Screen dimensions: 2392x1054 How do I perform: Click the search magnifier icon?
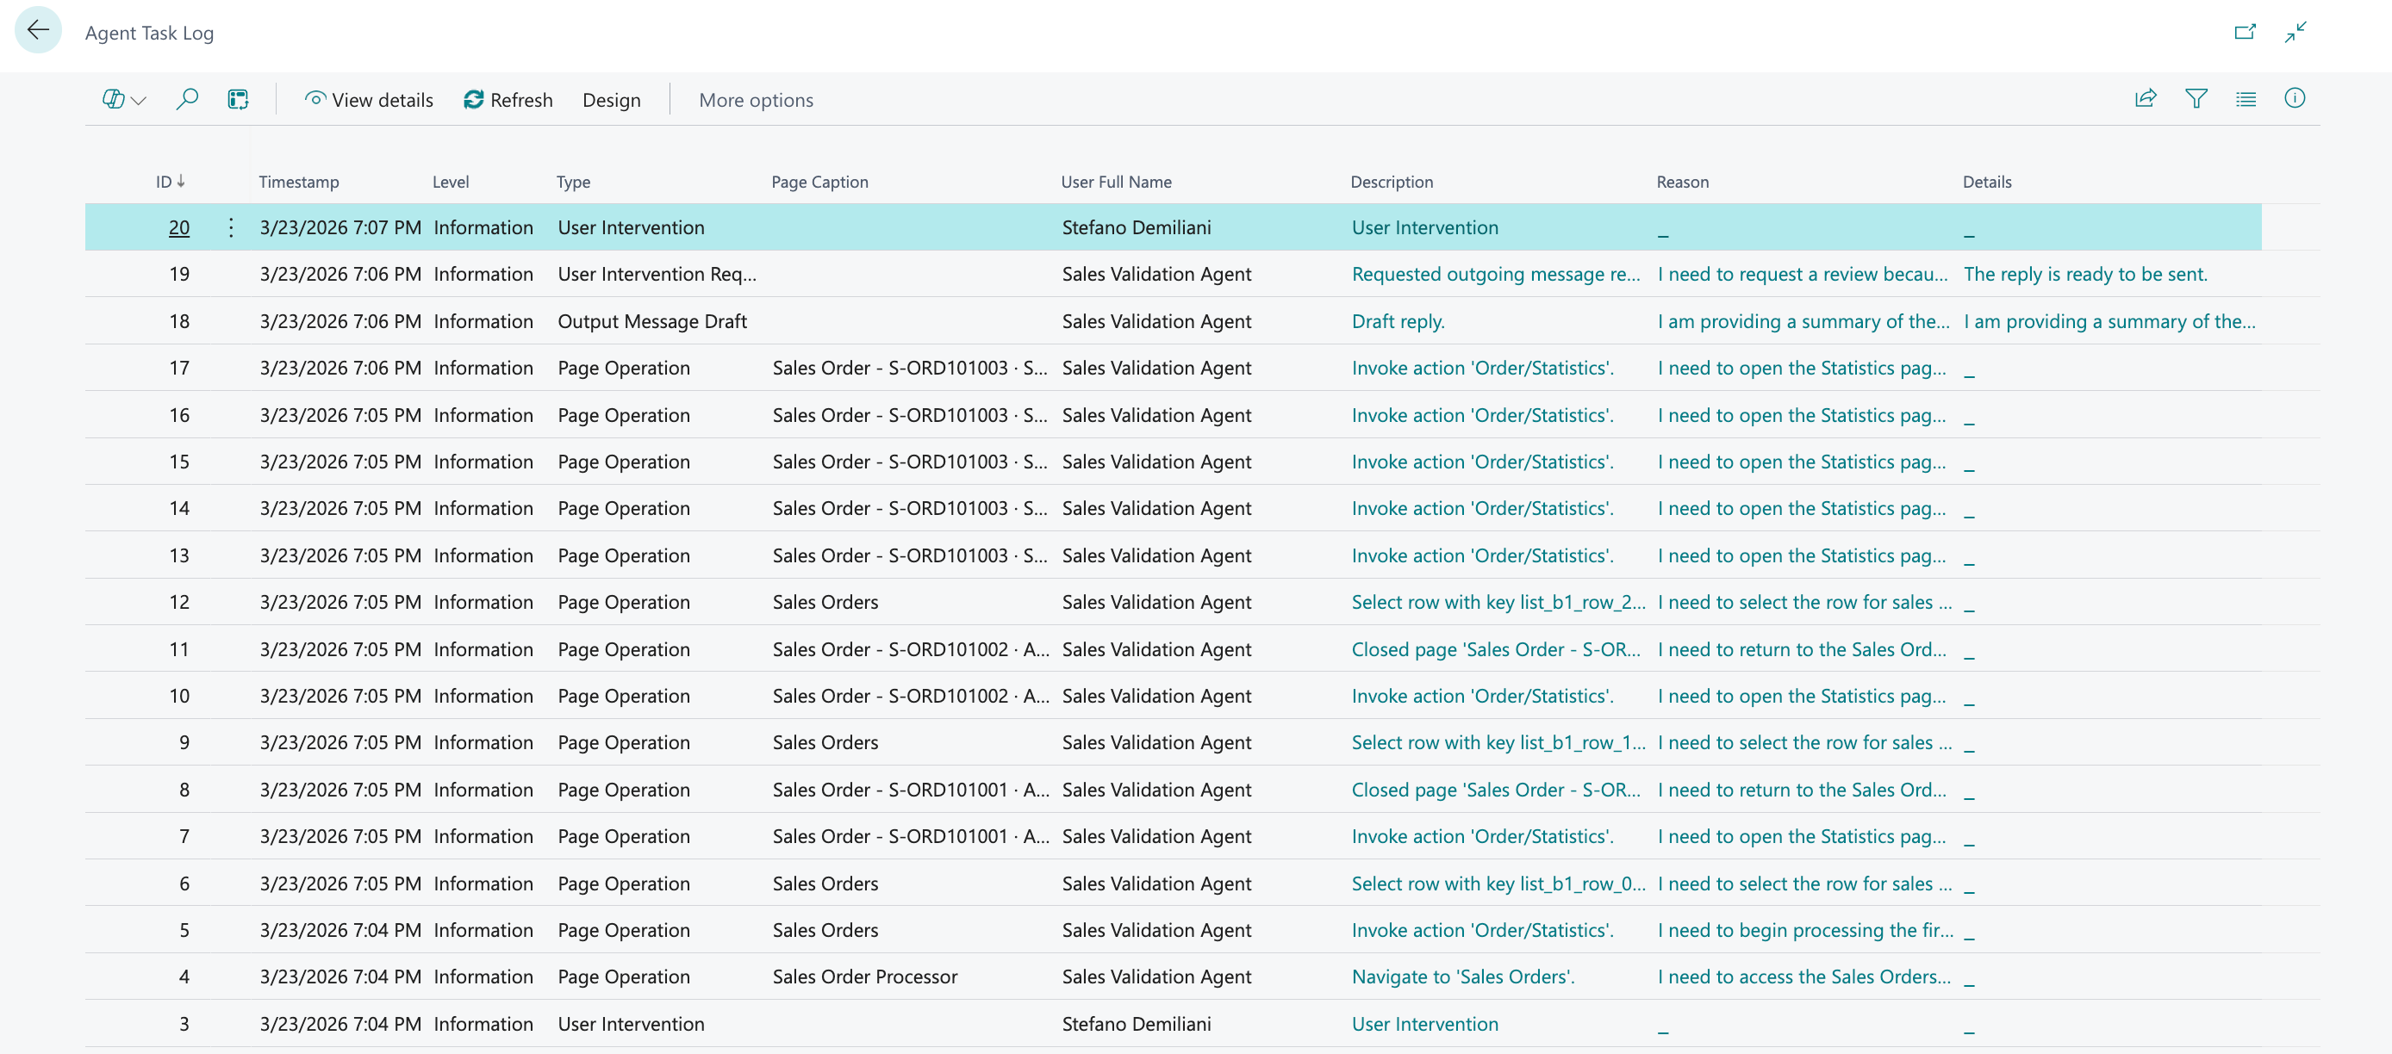[x=187, y=98]
